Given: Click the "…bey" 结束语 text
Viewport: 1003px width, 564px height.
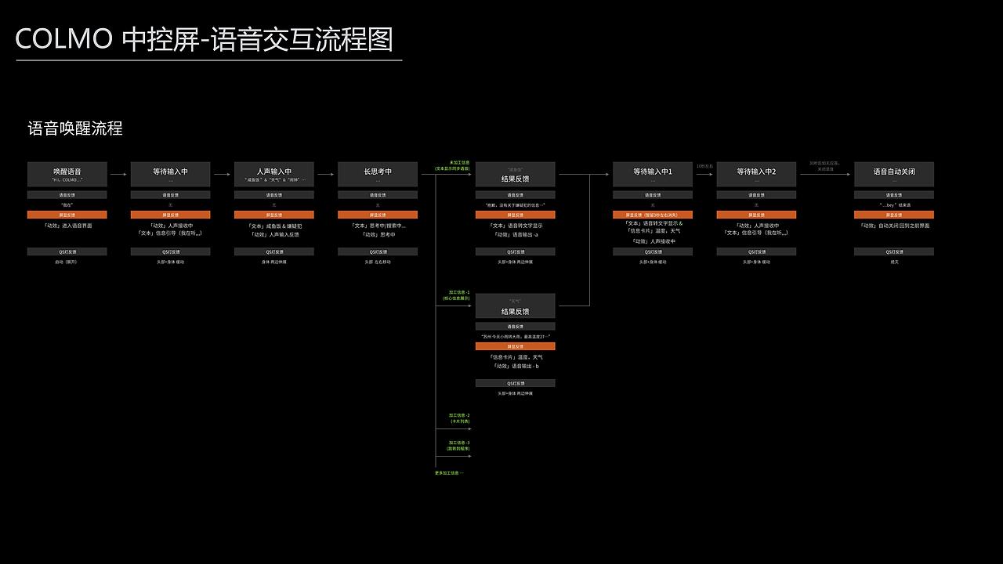Looking at the screenshot, I should 894,205.
